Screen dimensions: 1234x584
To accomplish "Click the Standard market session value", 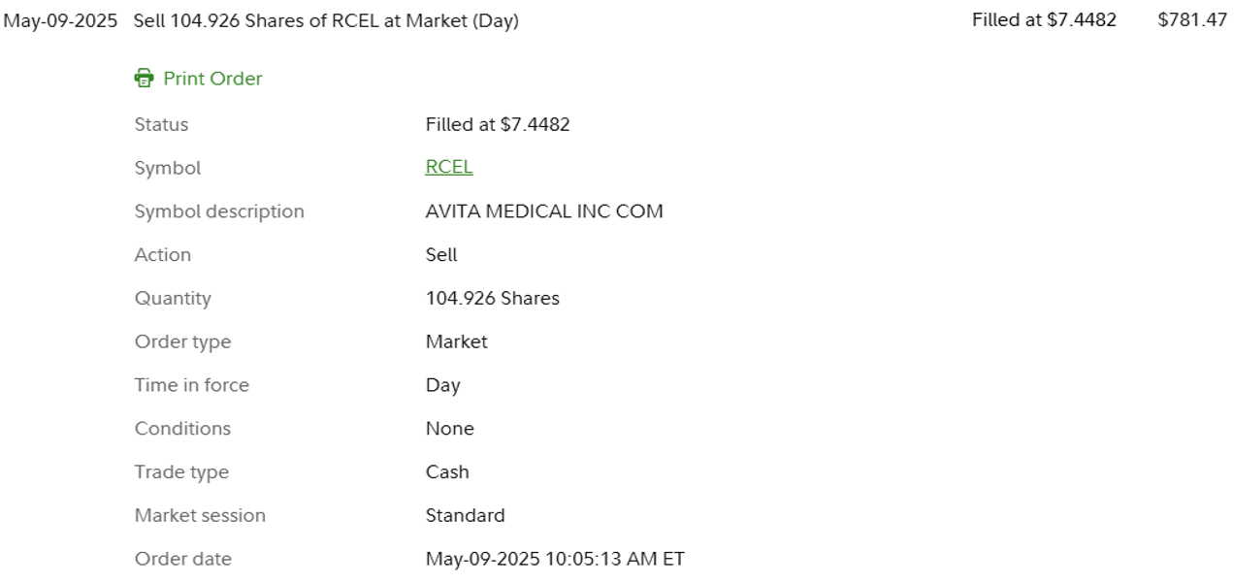I will coord(465,516).
